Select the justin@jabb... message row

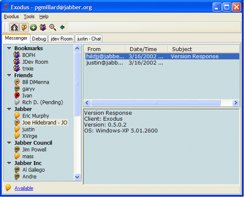pos(162,63)
